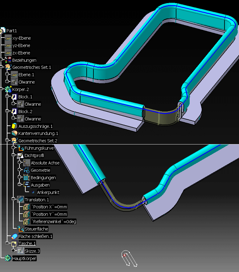Select the Fläche schließen.1 label
Viewport: 239px width, 272px height.
click(35, 236)
